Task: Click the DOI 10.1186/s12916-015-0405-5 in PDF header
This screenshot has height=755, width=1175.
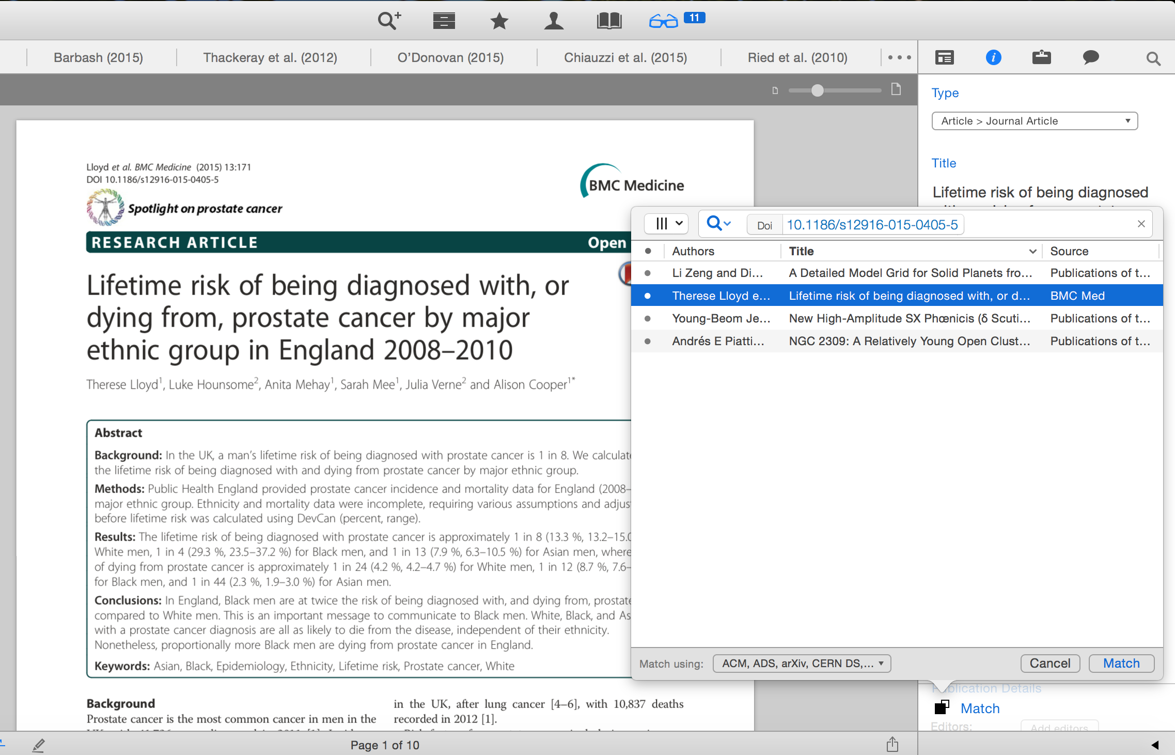Action: 152,180
